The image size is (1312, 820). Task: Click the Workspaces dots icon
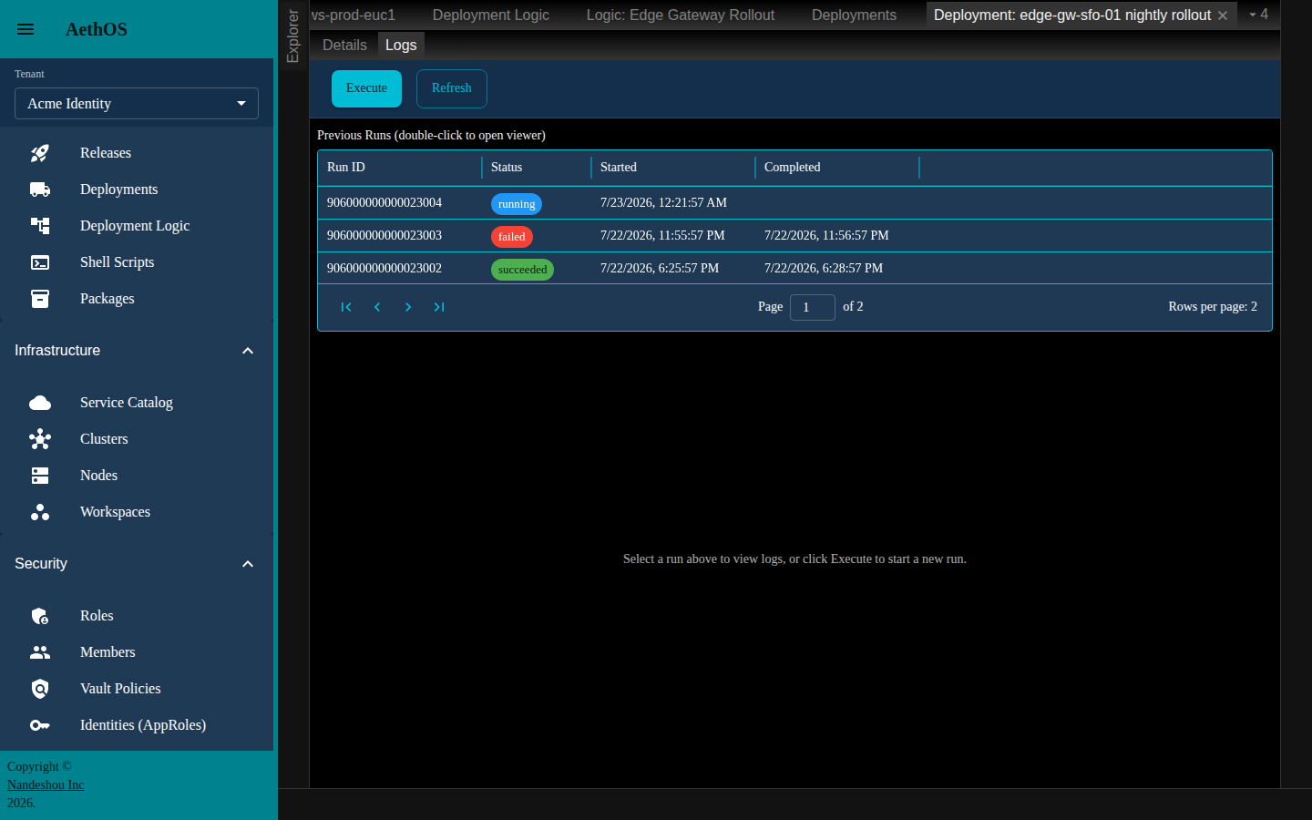40,512
